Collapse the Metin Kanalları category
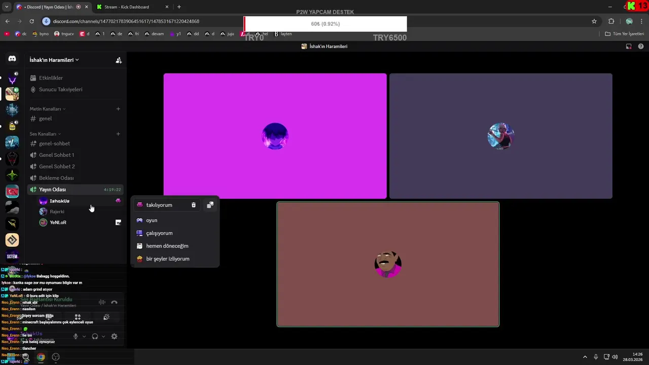The image size is (649, 365). 48,109
